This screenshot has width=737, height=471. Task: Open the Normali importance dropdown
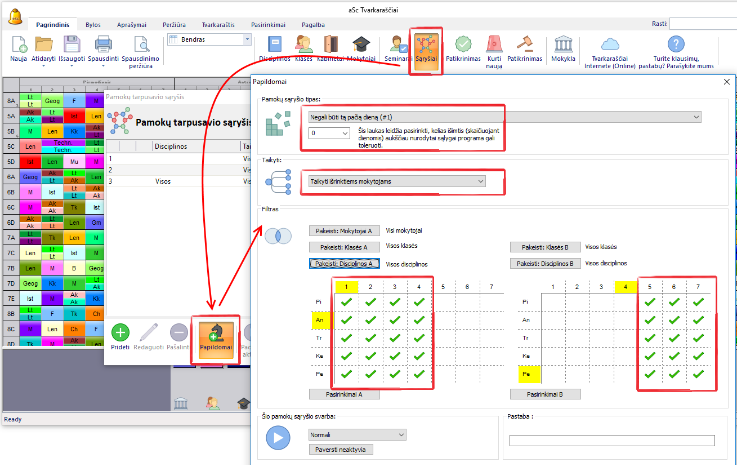click(x=358, y=435)
